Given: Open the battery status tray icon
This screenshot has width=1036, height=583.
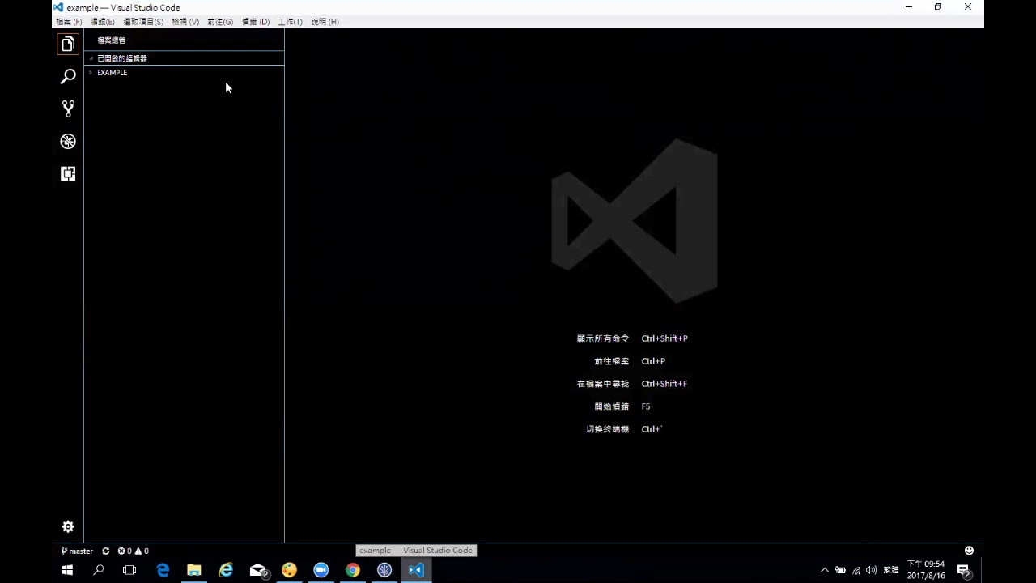Looking at the screenshot, I should click(x=840, y=570).
